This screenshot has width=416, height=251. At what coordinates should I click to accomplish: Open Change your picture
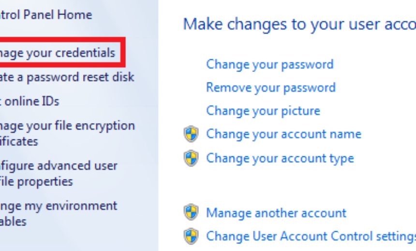coord(263,111)
